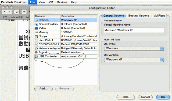The image size is (172, 101).
Task: Click the Shared Folders icon
Action: coord(36,24)
